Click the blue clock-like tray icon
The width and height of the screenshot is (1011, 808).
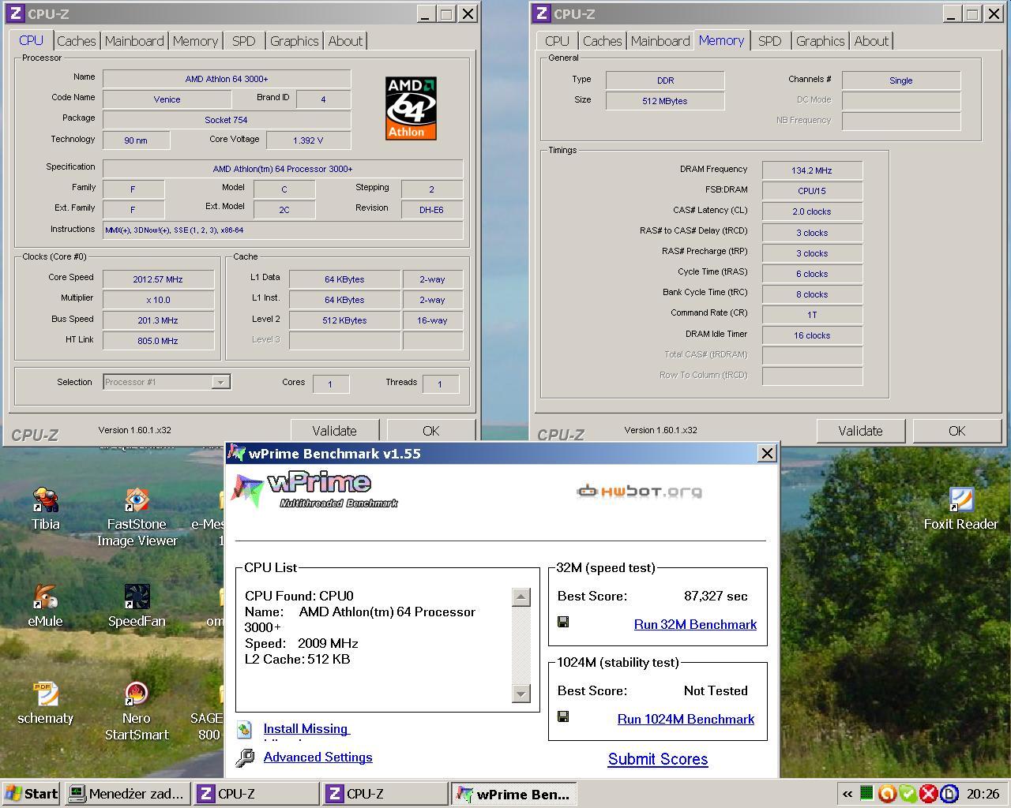[949, 794]
